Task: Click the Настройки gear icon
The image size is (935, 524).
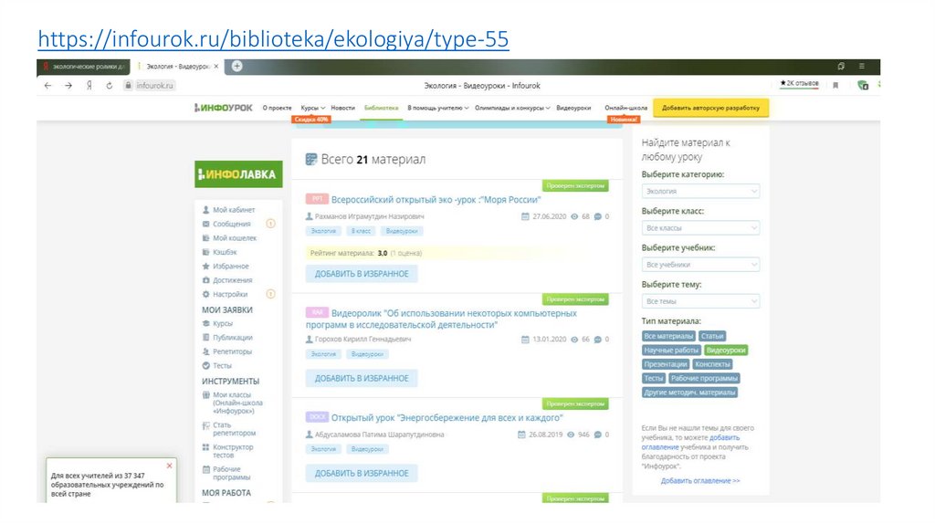Action: tap(205, 294)
